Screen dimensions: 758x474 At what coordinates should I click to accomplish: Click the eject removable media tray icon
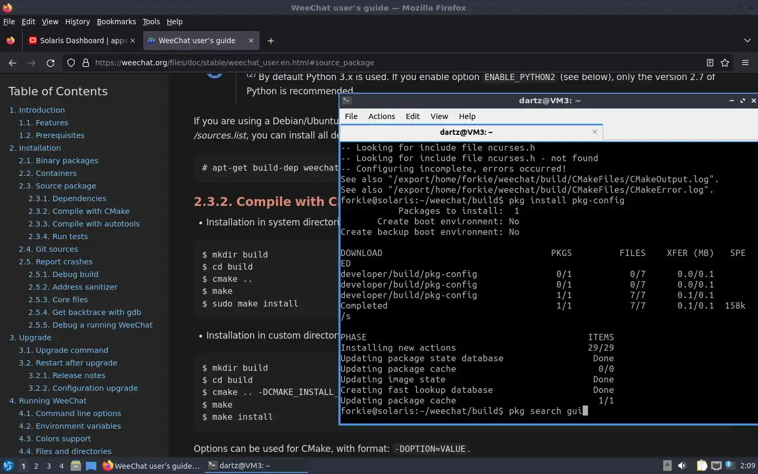click(667, 466)
